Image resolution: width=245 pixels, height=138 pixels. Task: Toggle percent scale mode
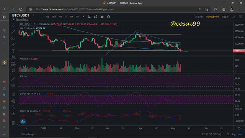pyautogui.click(x=228, y=134)
